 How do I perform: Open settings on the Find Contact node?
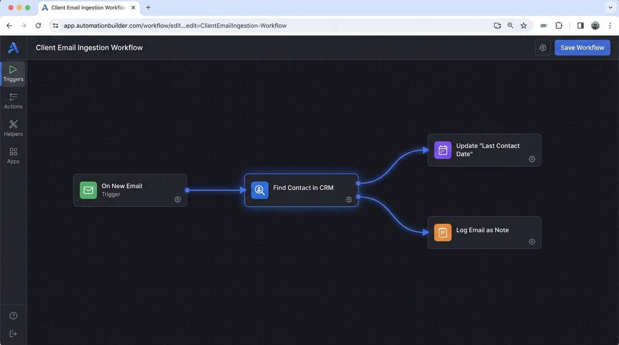tap(349, 199)
